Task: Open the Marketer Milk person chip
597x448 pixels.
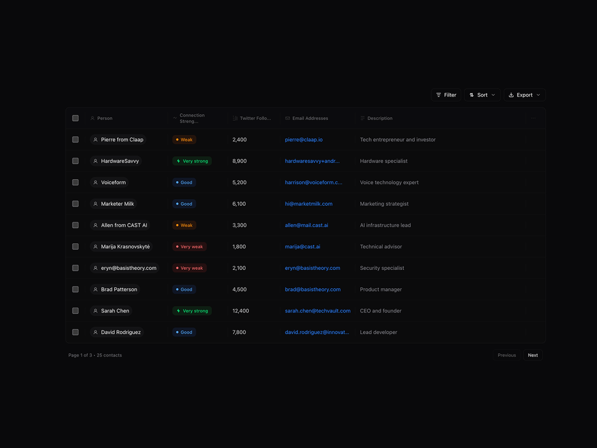Action: pos(113,204)
